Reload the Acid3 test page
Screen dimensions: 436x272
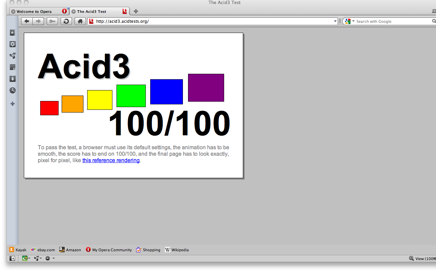[x=66, y=21]
